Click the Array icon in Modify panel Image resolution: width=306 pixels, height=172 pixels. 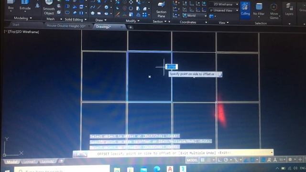(x=144, y=15)
